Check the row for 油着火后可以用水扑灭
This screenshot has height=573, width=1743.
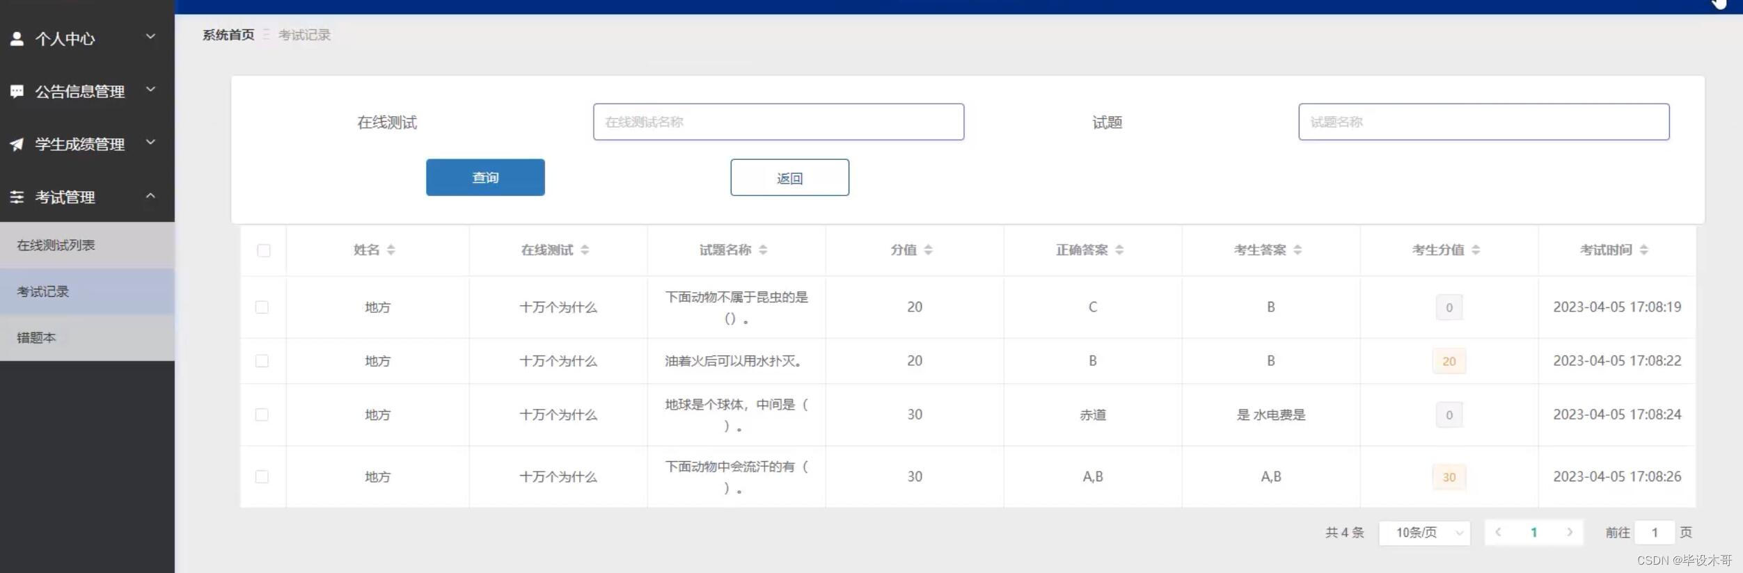coord(262,361)
